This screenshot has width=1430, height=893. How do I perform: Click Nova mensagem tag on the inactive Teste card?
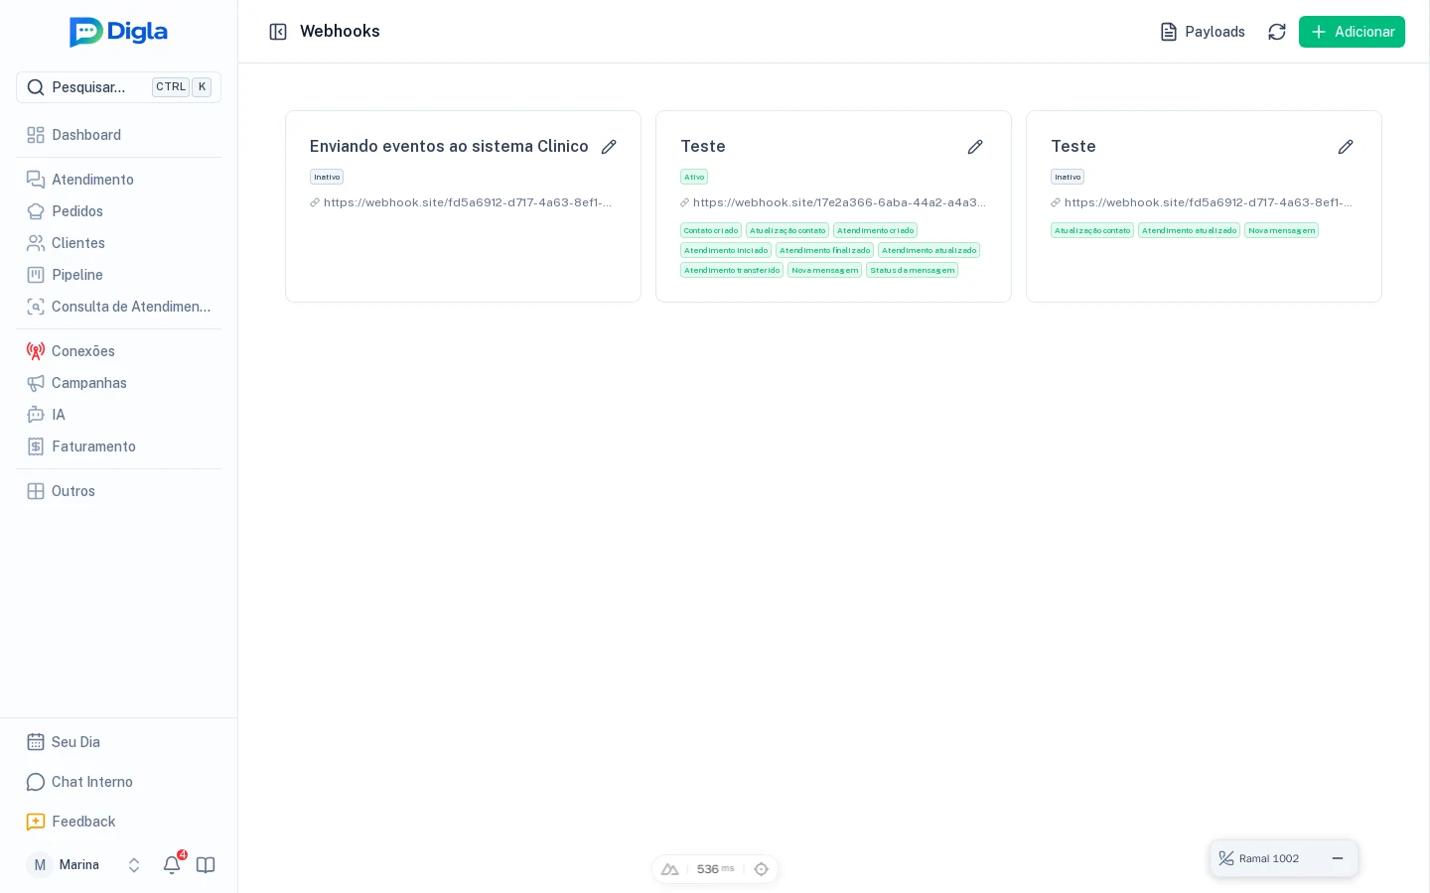coord(1281,230)
